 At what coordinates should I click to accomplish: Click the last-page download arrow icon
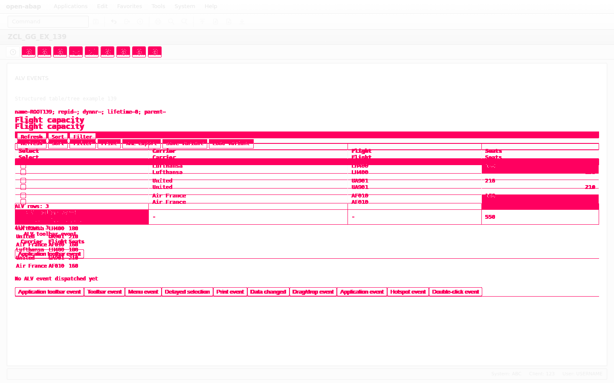coord(242,22)
